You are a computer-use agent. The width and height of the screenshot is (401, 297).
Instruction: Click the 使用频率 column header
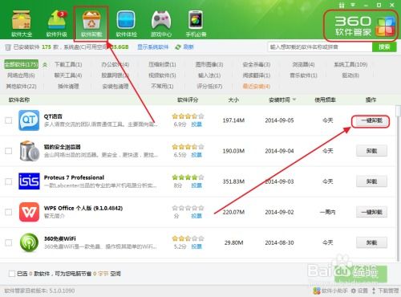click(325, 100)
